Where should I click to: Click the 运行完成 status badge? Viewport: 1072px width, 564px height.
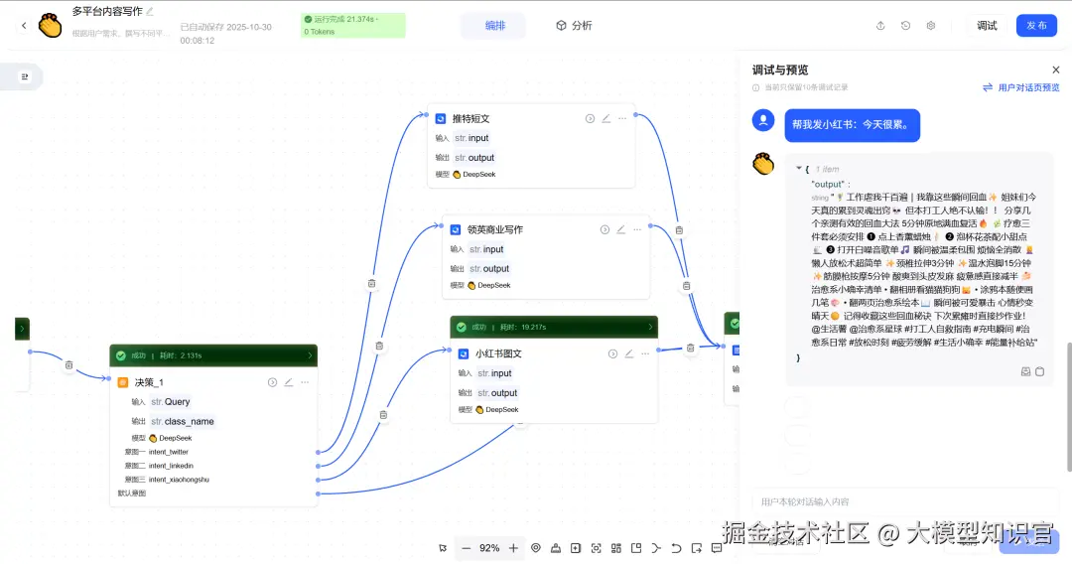pos(352,25)
